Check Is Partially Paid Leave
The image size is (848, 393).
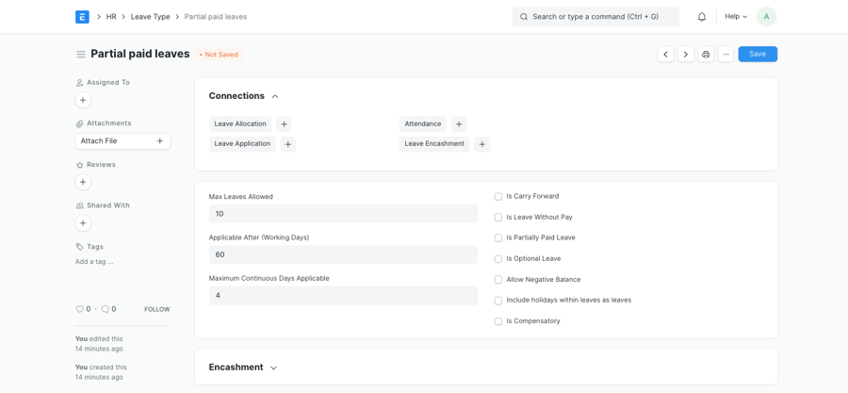(498, 238)
